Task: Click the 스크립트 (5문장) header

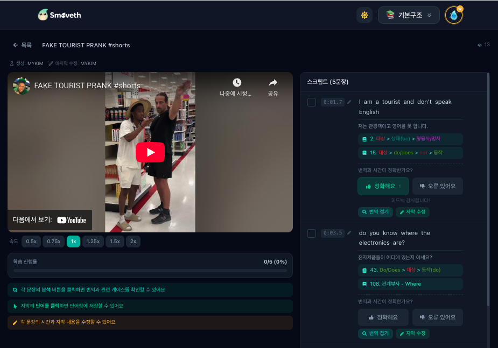Action: coord(327,82)
